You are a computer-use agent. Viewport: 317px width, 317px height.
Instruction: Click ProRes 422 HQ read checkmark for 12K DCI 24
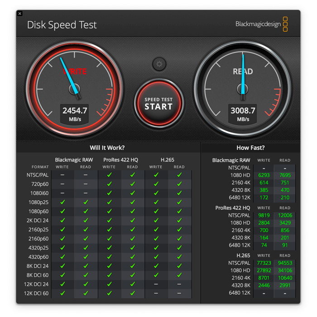pos(132,284)
